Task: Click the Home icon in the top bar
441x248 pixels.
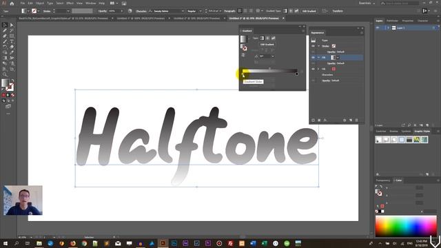Action: click(x=12, y=3)
